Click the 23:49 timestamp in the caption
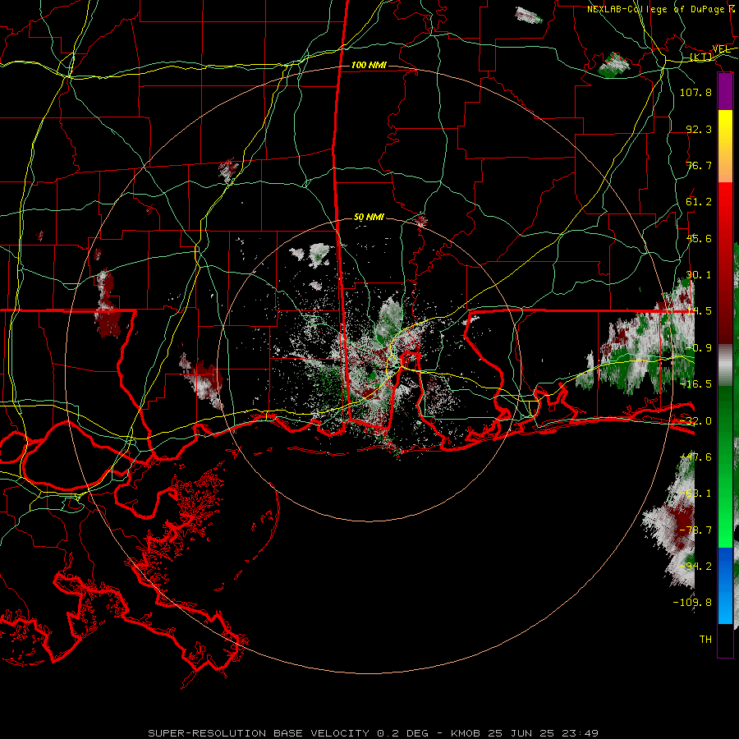The image size is (739, 739). (x=581, y=733)
